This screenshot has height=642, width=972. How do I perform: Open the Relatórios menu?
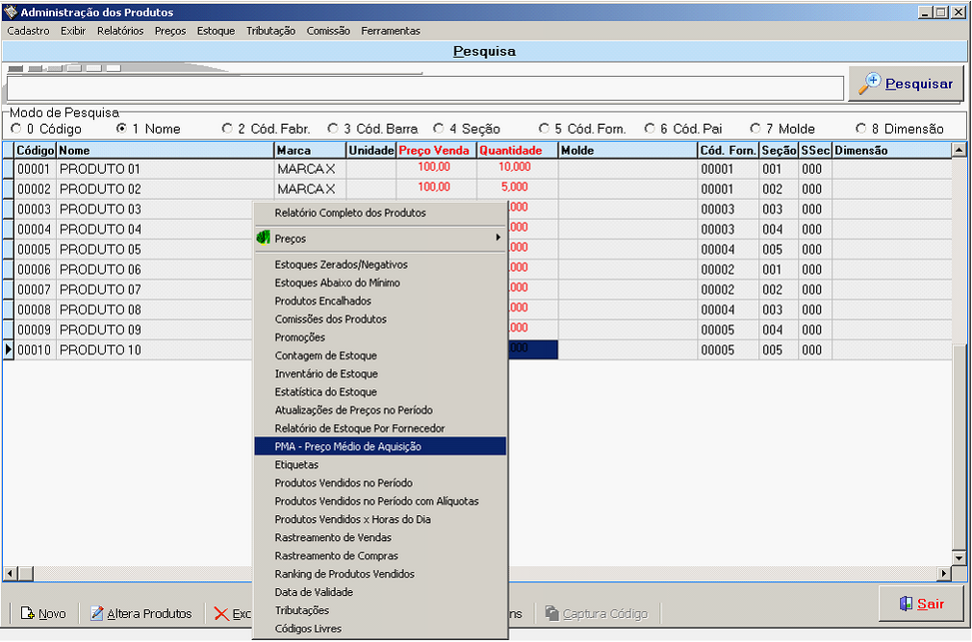pos(120,31)
